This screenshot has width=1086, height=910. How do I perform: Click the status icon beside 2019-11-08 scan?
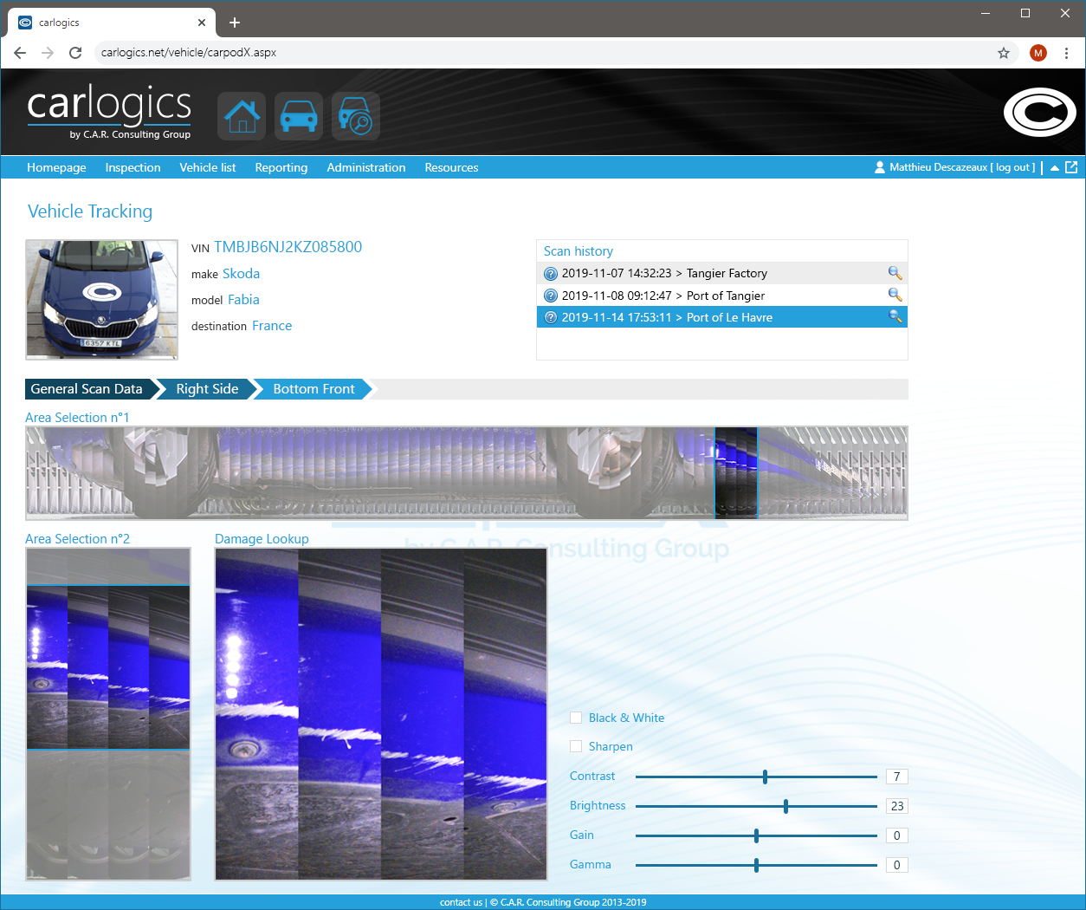click(550, 296)
